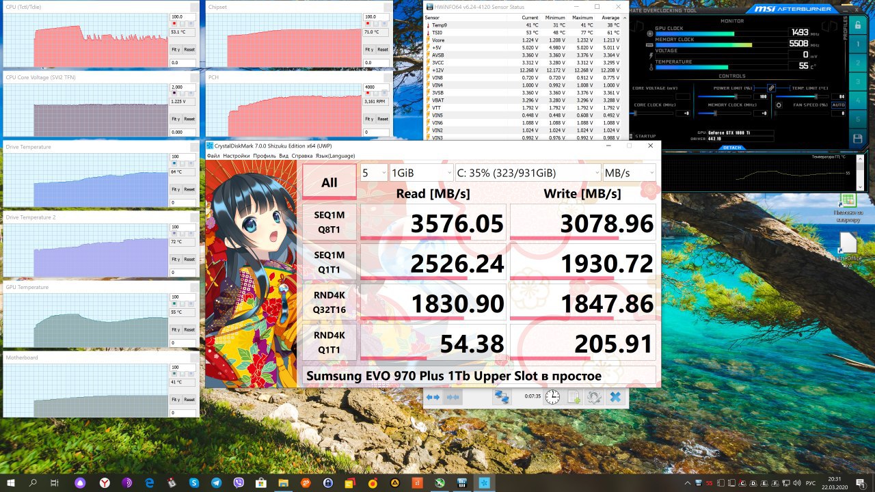Open test count dropdown showing 5
This screenshot has height=492, width=875.
373,173
